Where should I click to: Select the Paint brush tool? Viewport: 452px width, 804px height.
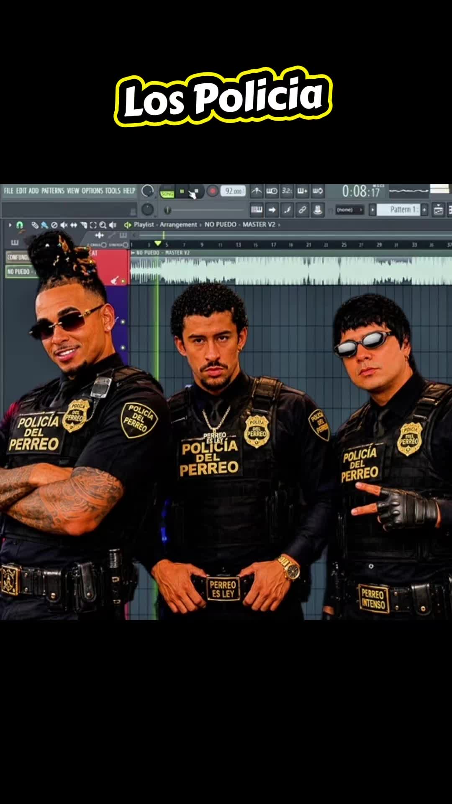[44, 225]
